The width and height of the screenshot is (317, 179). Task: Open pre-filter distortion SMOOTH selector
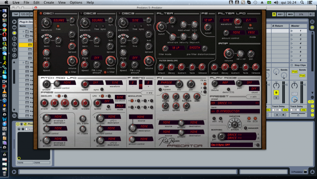tap(194, 48)
